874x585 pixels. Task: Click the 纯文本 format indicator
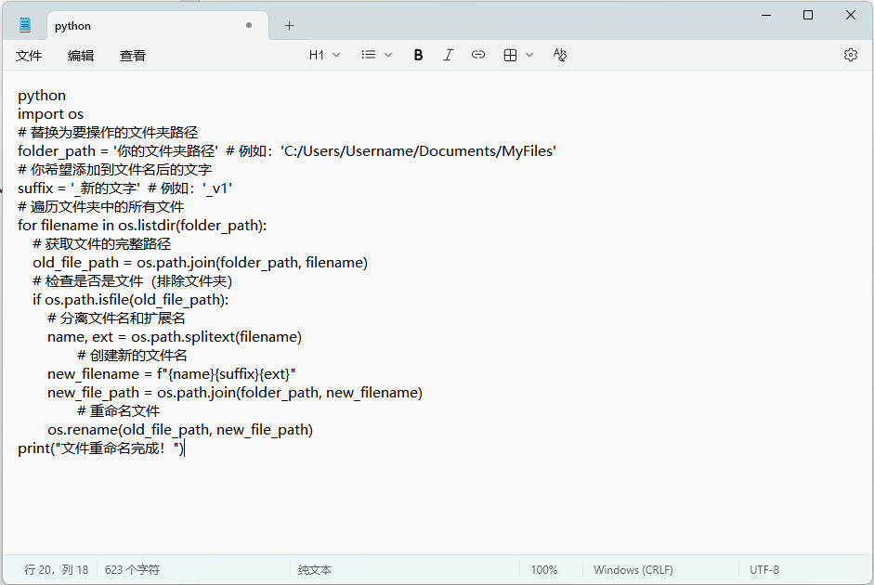point(315,569)
